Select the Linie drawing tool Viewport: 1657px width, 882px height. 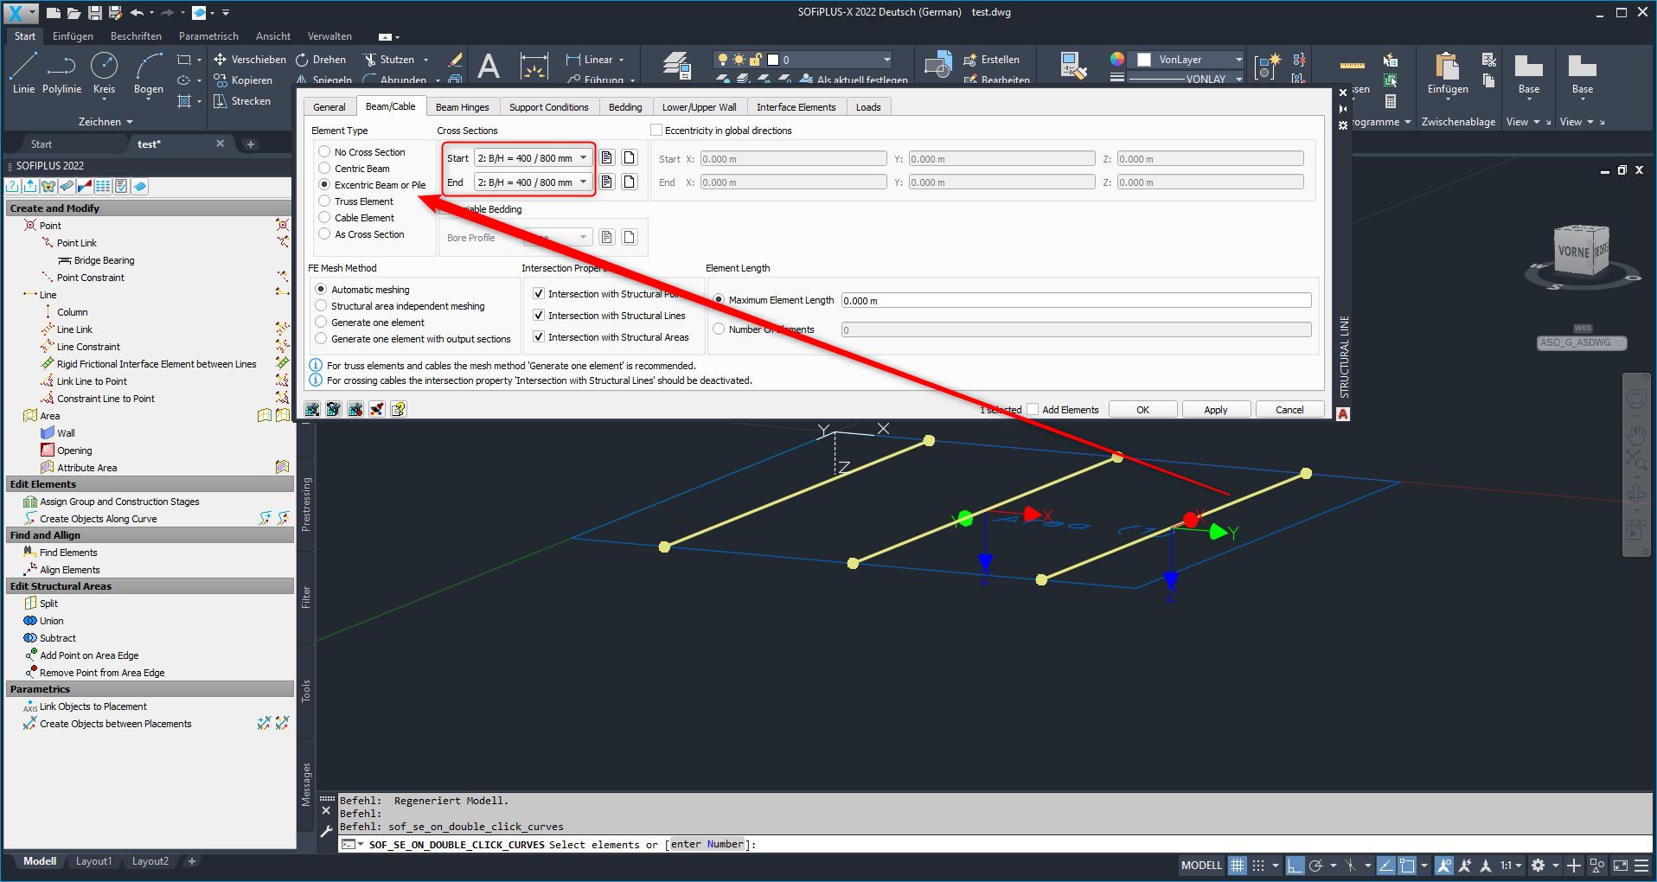coord(23,73)
